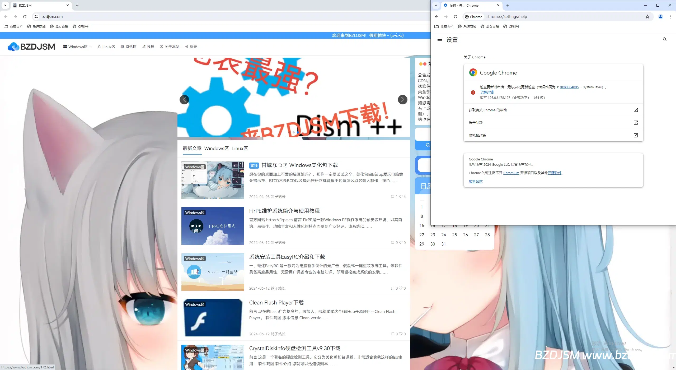Click the 了解详情 learn more link
Image resolution: width=676 pixels, height=370 pixels.
[x=487, y=92]
